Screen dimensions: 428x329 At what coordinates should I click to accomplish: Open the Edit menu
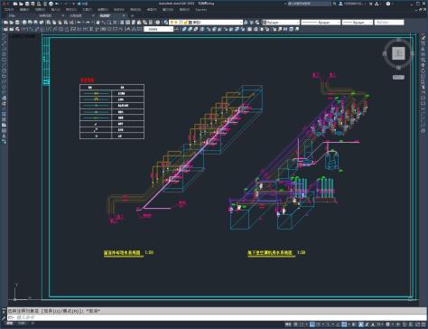pyautogui.click(x=24, y=10)
